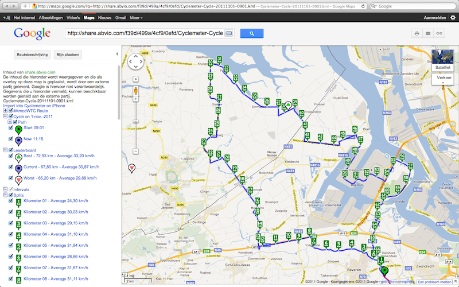
Task: Open Import into Cyclemeter on iPhone link
Action: click(x=34, y=106)
